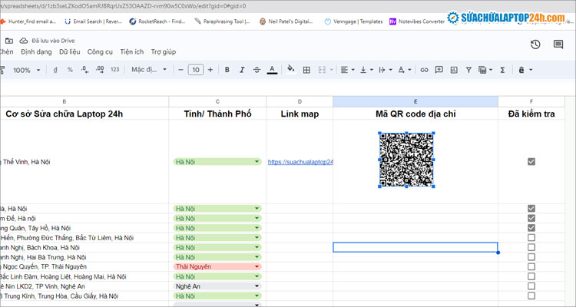Open the Định dạng menu
Screen dimensions: 576x307
point(36,51)
